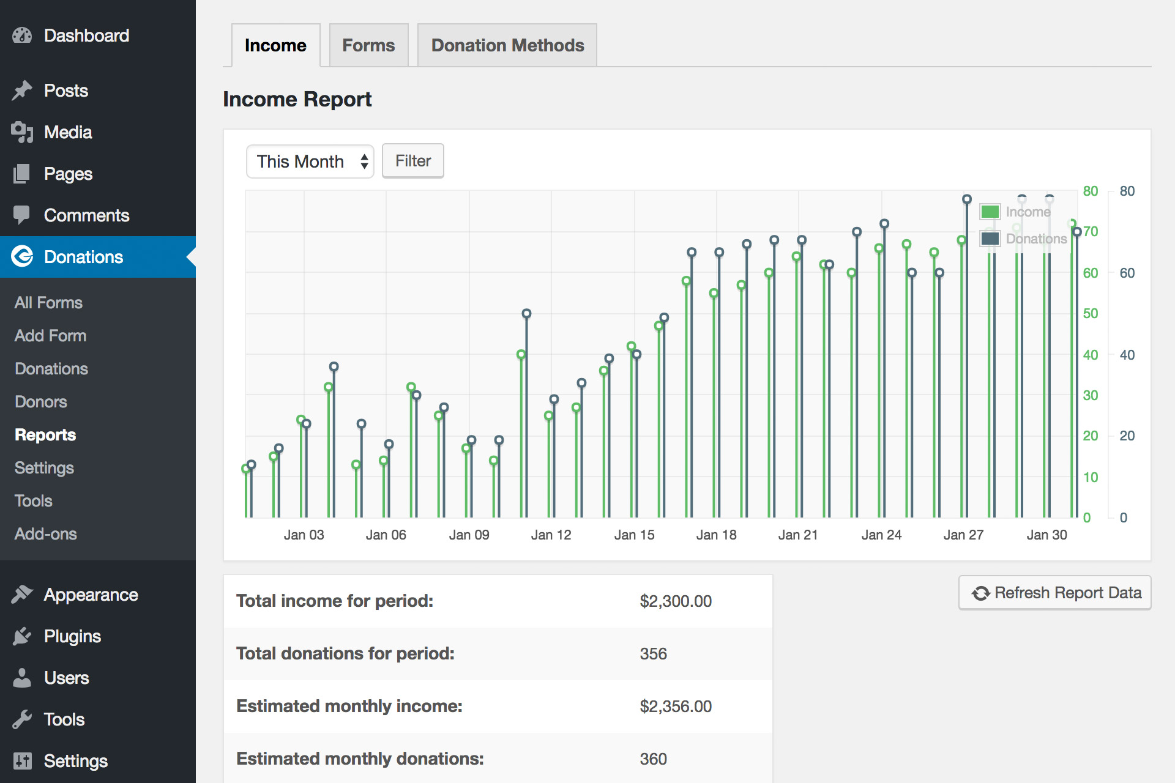The image size is (1175, 783).
Task: Click the Pages document icon
Action: point(22,174)
